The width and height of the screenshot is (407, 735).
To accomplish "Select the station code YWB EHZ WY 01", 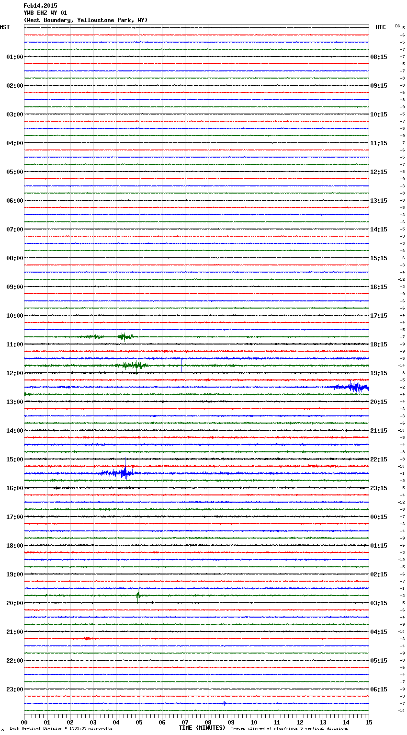I will (45, 13).
